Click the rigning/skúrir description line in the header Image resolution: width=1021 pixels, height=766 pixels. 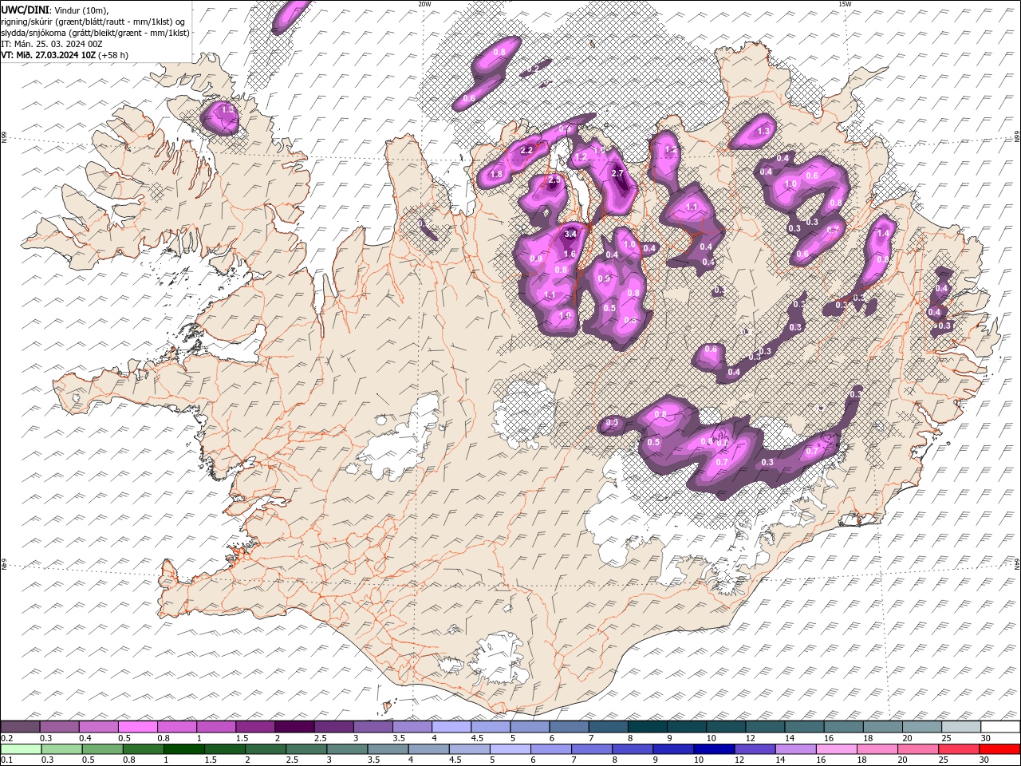click(x=92, y=22)
